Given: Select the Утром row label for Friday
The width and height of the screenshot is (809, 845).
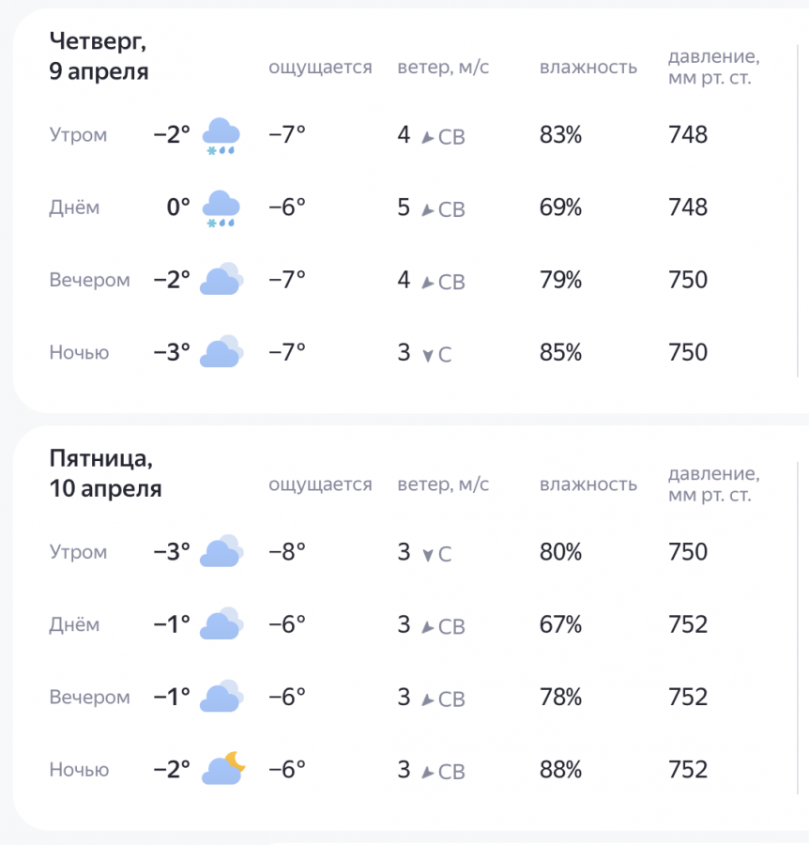Looking at the screenshot, I should coord(77,552).
